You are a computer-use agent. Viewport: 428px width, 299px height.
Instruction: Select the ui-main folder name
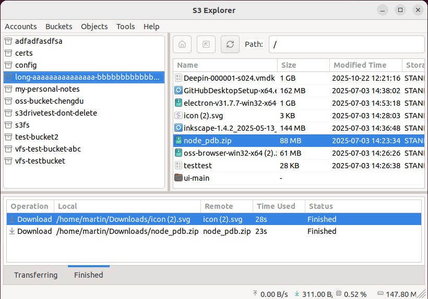(x=197, y=178)
